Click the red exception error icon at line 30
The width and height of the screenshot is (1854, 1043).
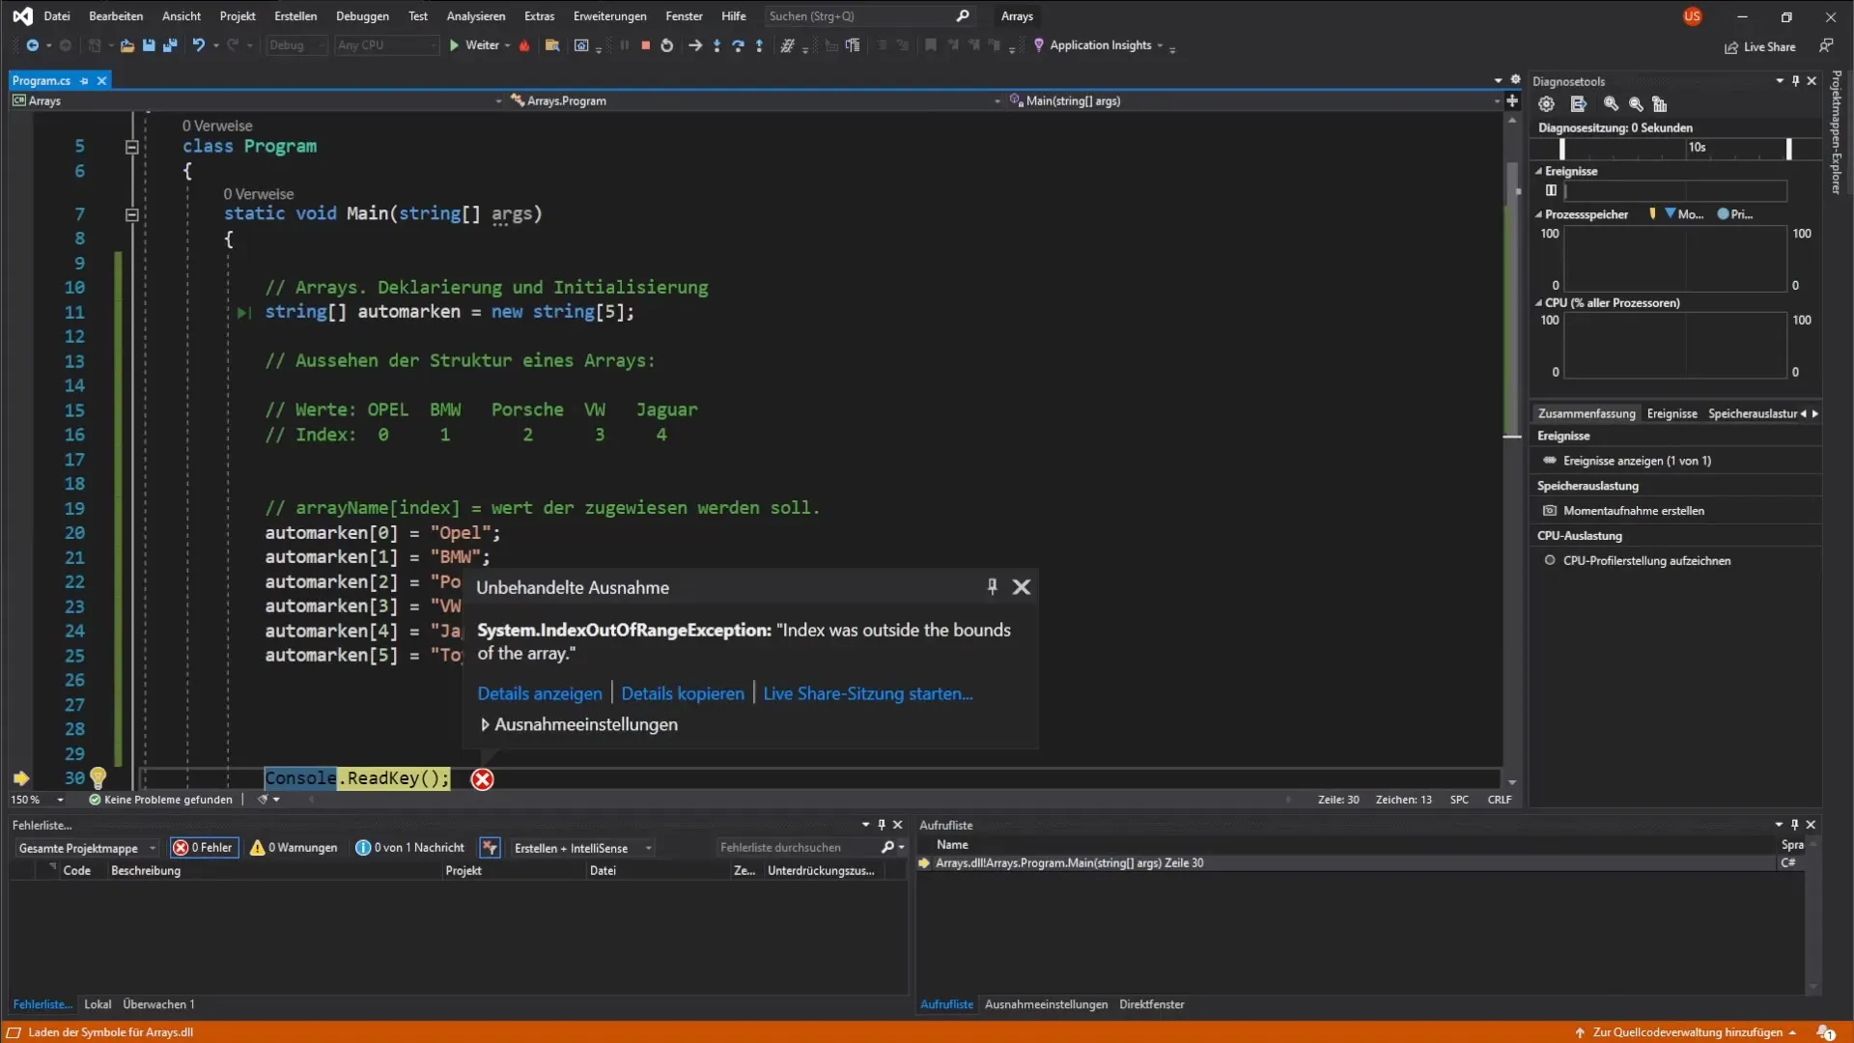[482, 779]
